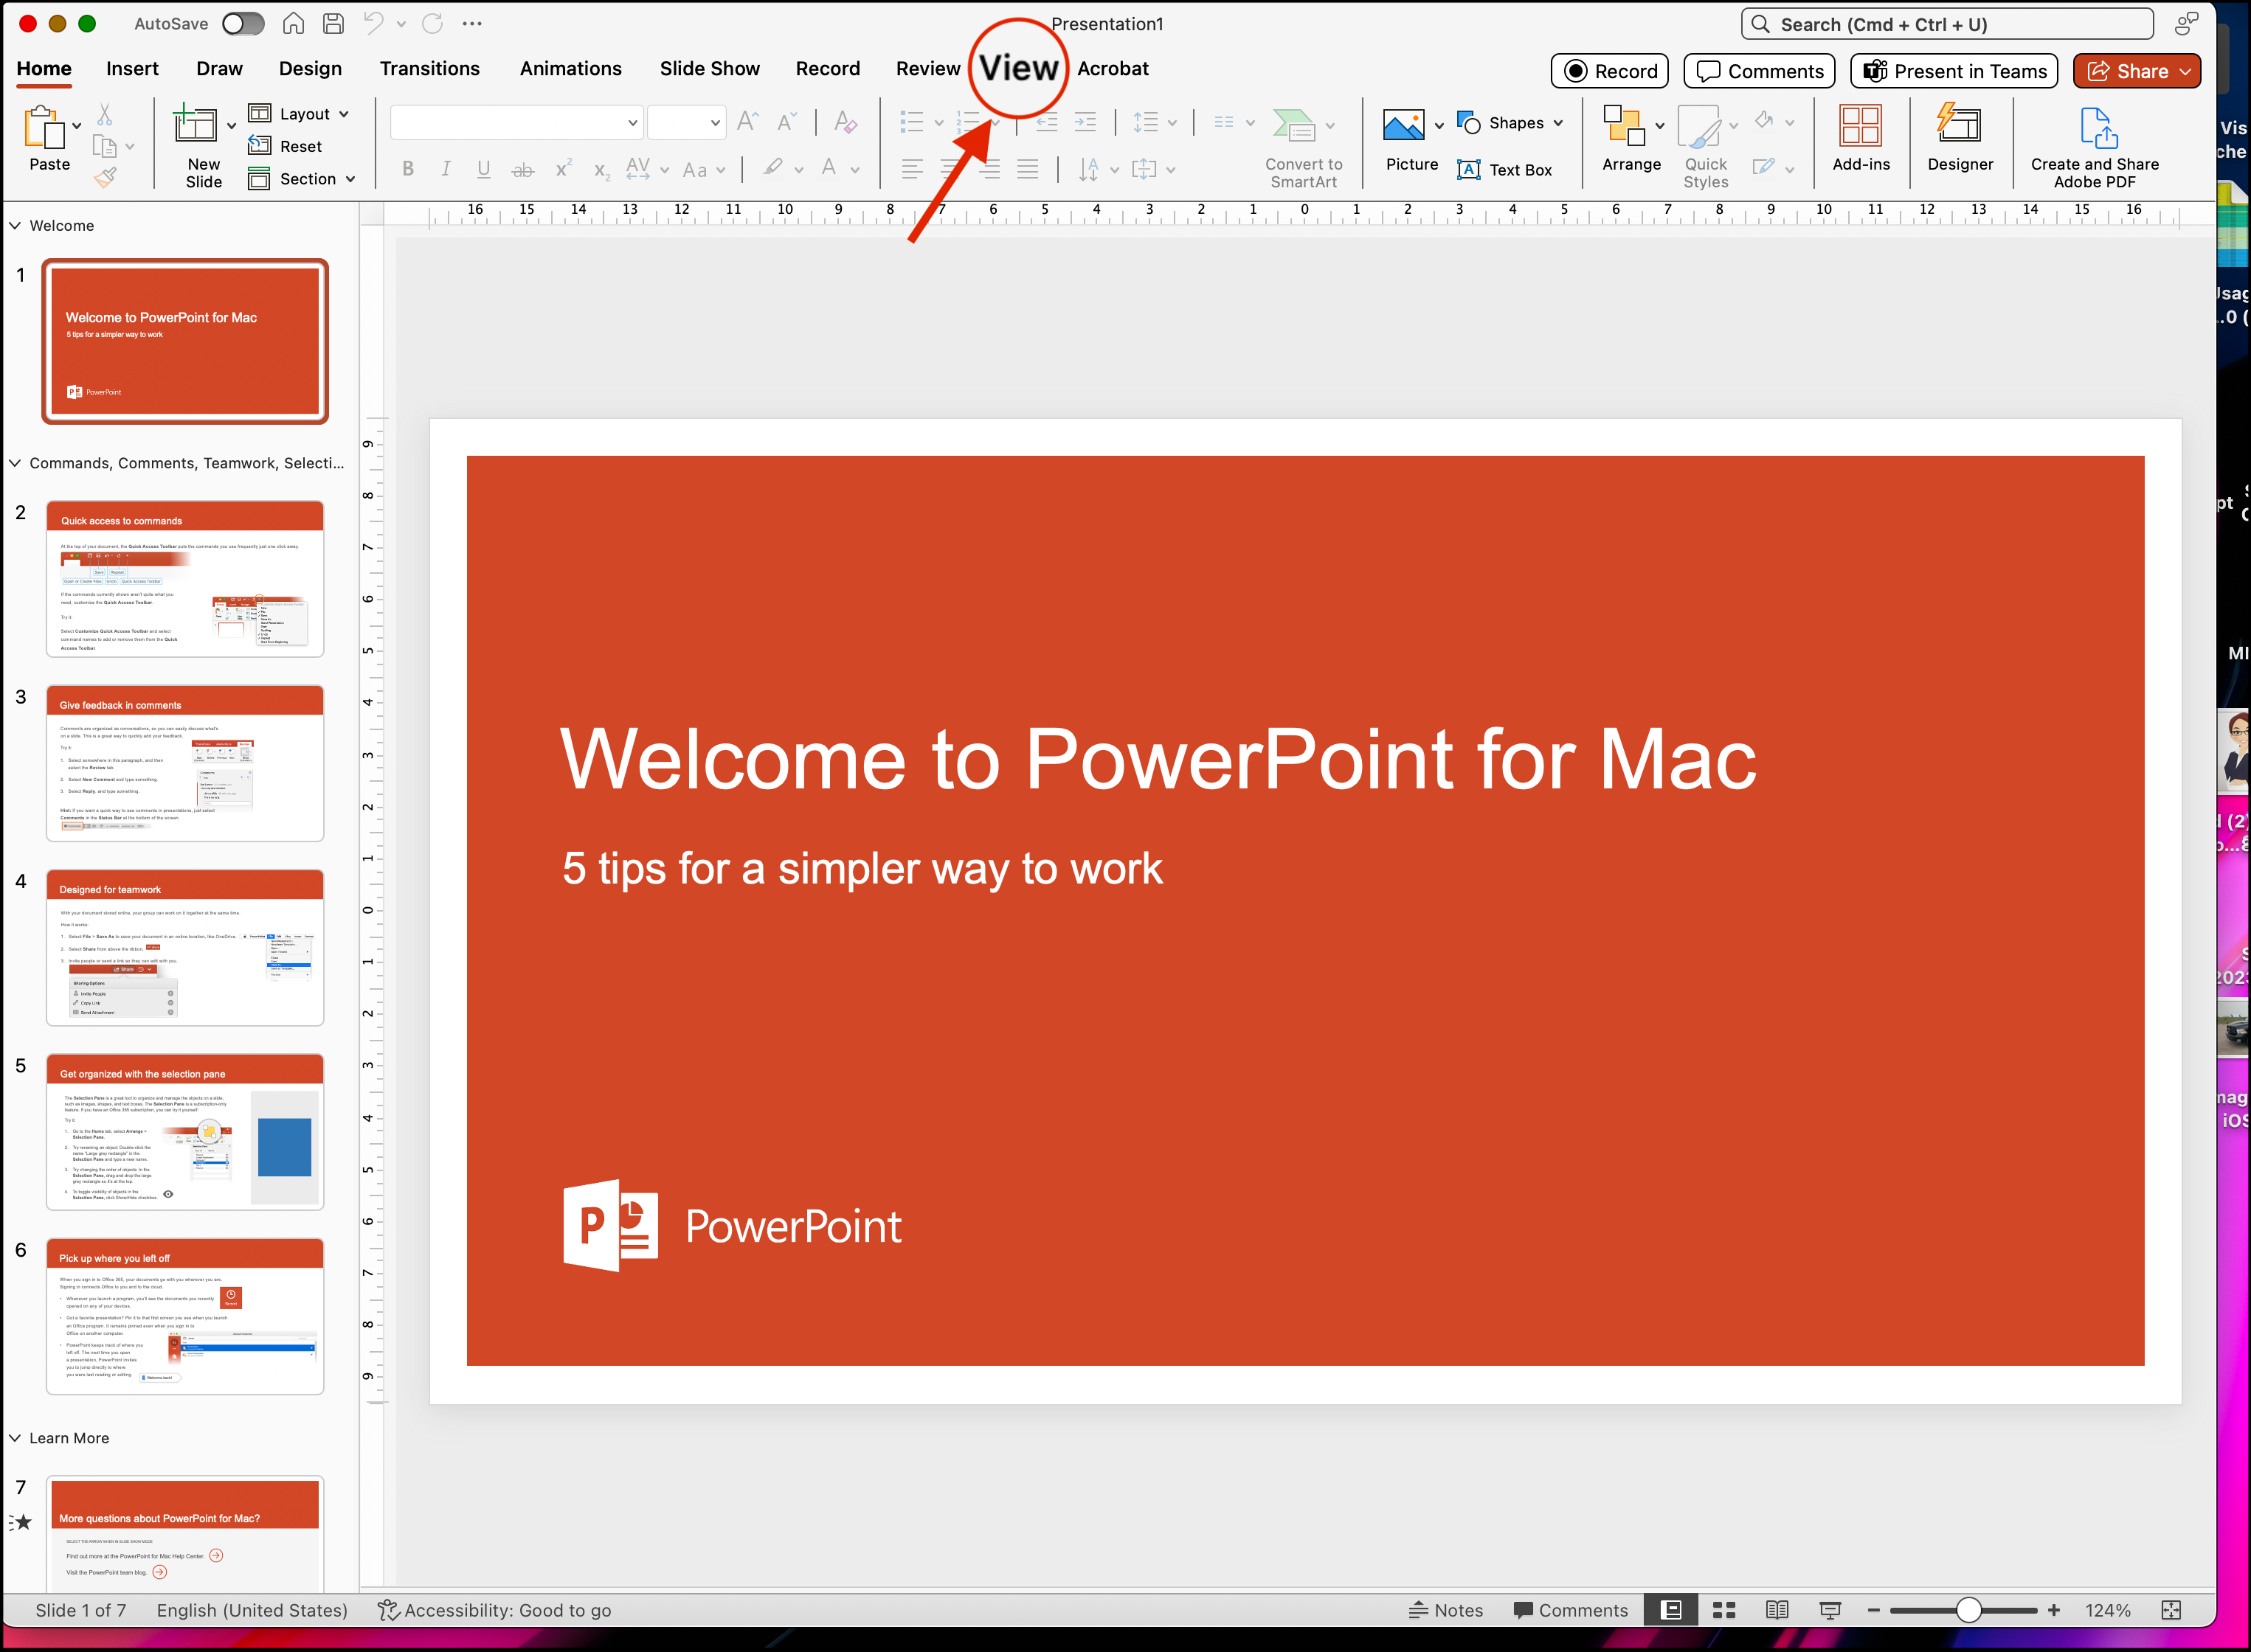Switch to the Transitions tab
The image size is (2251, 1652).
click(429, 68)
